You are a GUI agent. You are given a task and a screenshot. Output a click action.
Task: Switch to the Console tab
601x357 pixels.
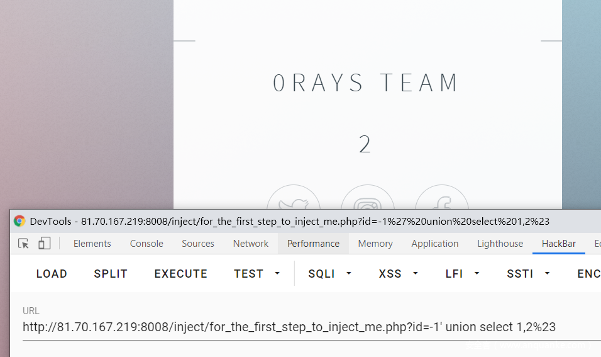146,244
